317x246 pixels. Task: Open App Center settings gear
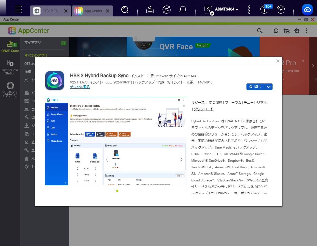297,31
